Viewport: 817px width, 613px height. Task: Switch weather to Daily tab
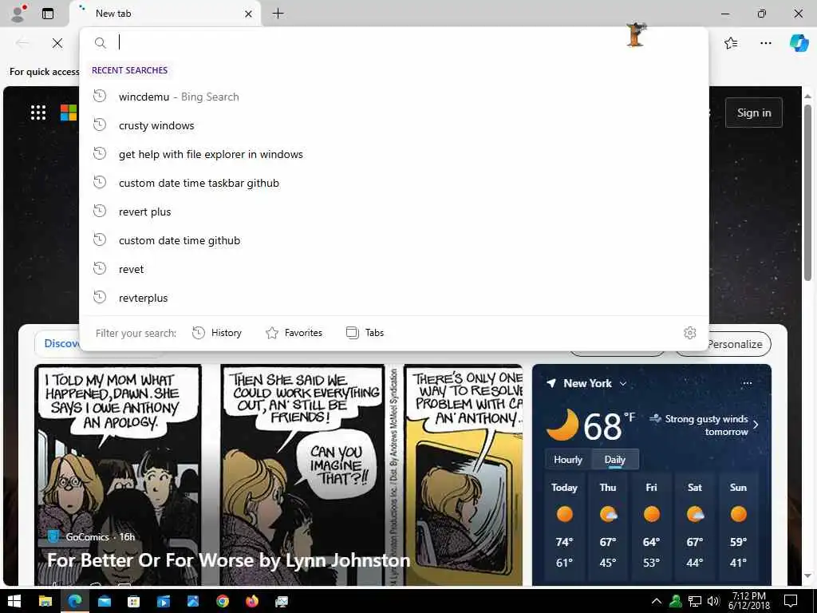pyautogui.click(x=615, y=460)
